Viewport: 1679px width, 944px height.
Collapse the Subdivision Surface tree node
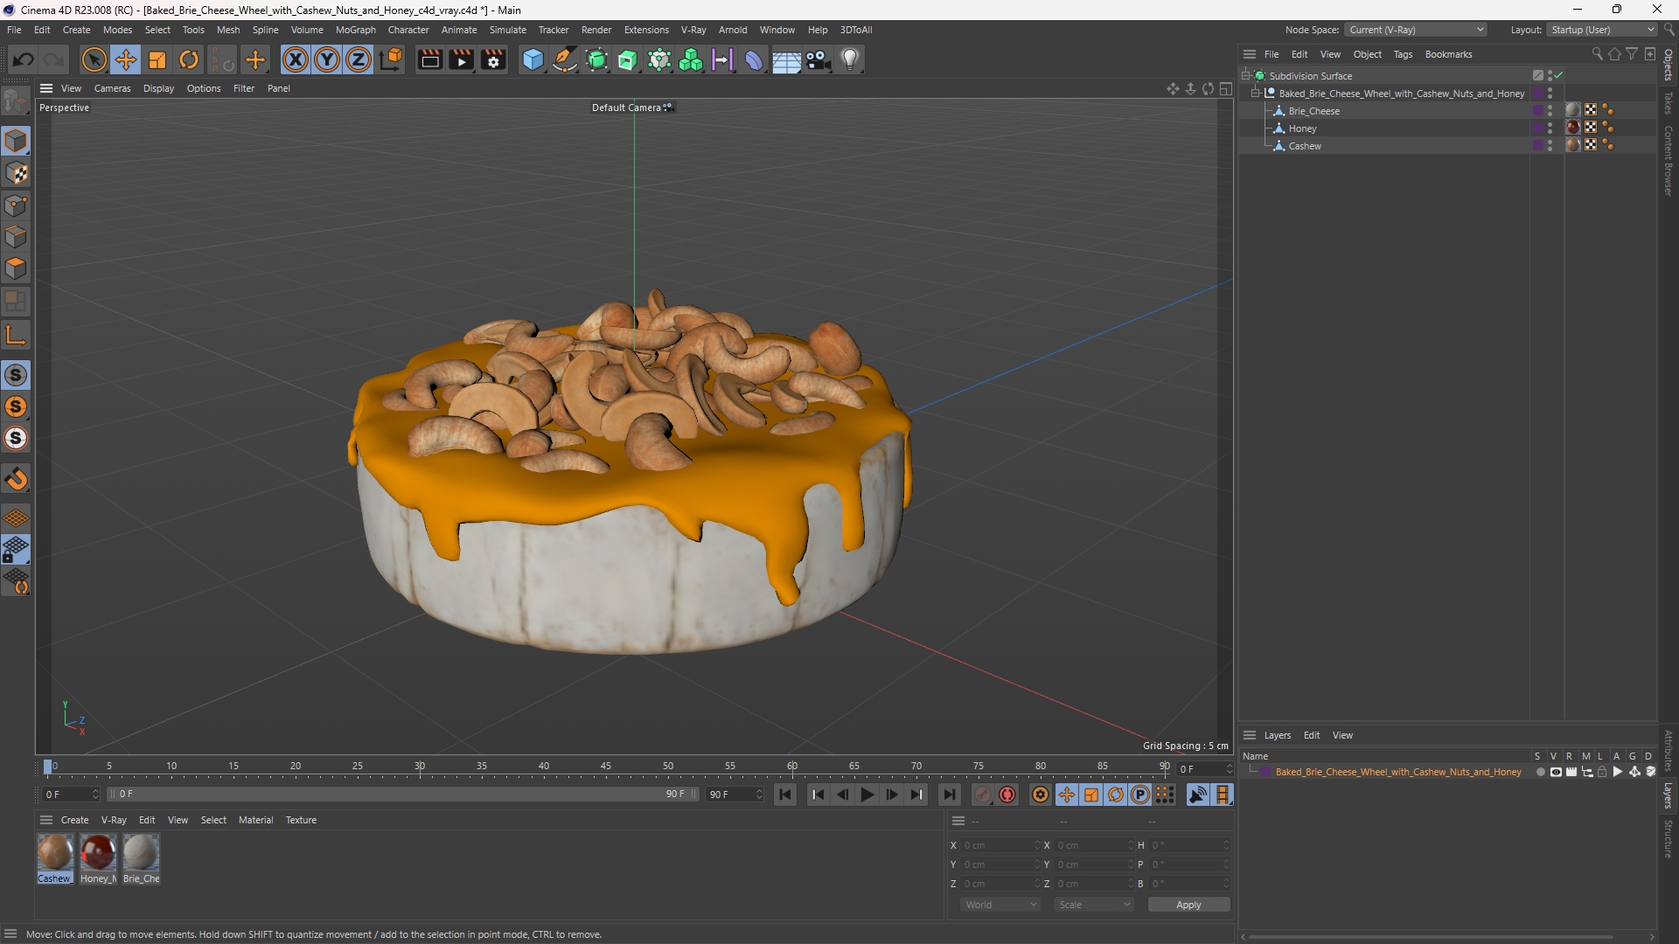pyautogui.click(x=1246, y=76)
